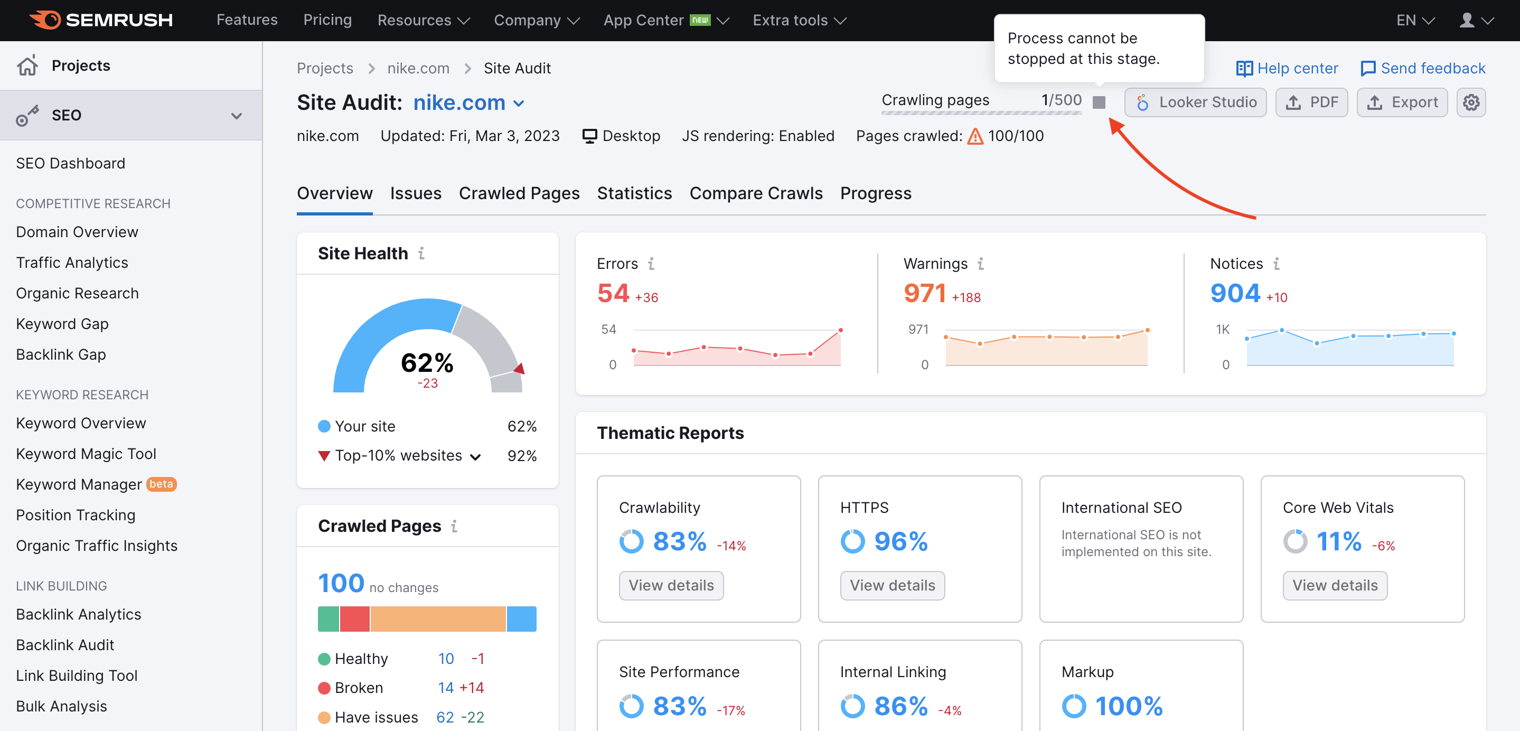This screenshot has width=1520, height=731.
Task: Expand the Company menu
Action: point(537,20)
